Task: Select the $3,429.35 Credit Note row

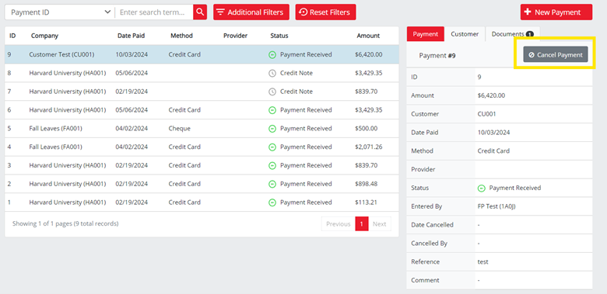Action: [202, 73]
